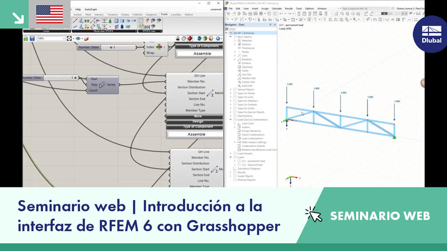
Task: Switch to the Kangaroo2 tab in Grasshopper
Action: pyautogui.click(x=151, y=14)
